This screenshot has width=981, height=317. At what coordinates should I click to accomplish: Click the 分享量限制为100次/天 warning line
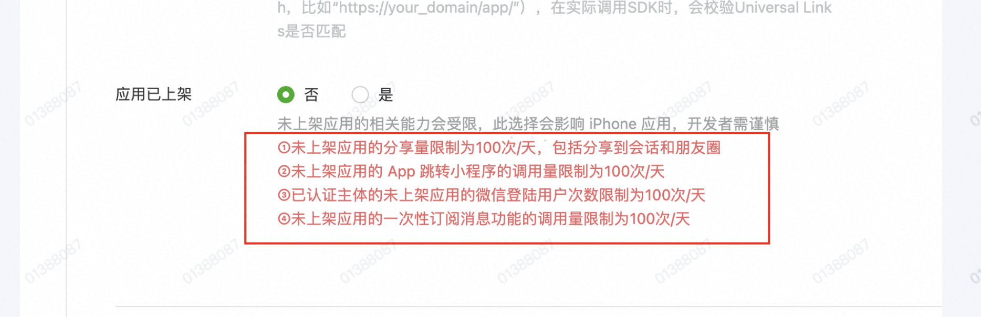point(499,148)
